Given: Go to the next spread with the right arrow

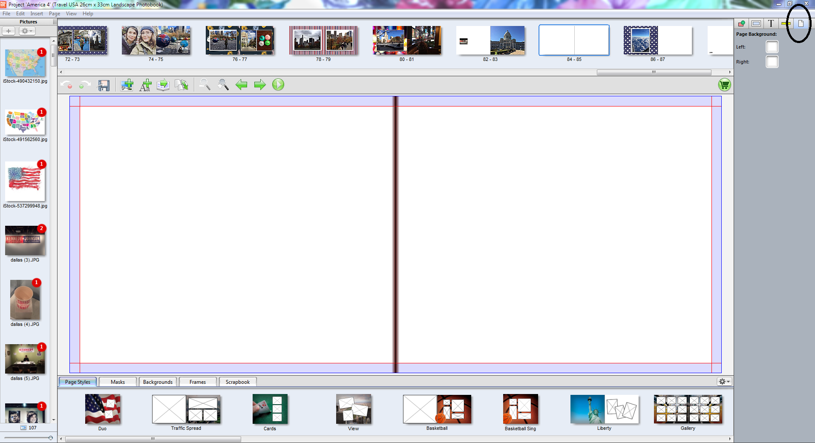Looking at the screenshot, I should pyautogui.click(x=260, y=85).
